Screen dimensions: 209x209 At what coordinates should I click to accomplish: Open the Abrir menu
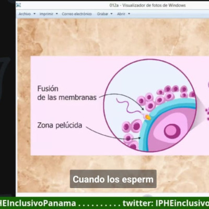click(121, 14)
